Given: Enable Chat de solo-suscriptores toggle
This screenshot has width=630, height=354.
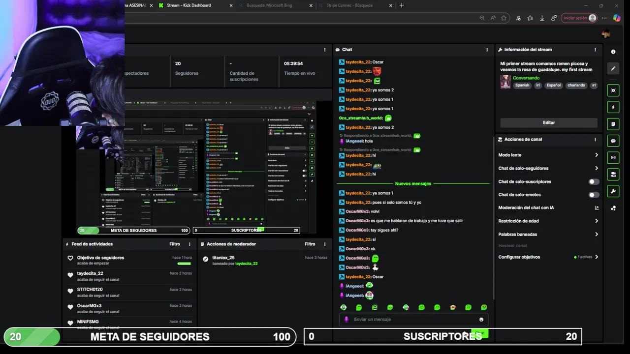Looking at the screenshot, I should click(594, 181).
